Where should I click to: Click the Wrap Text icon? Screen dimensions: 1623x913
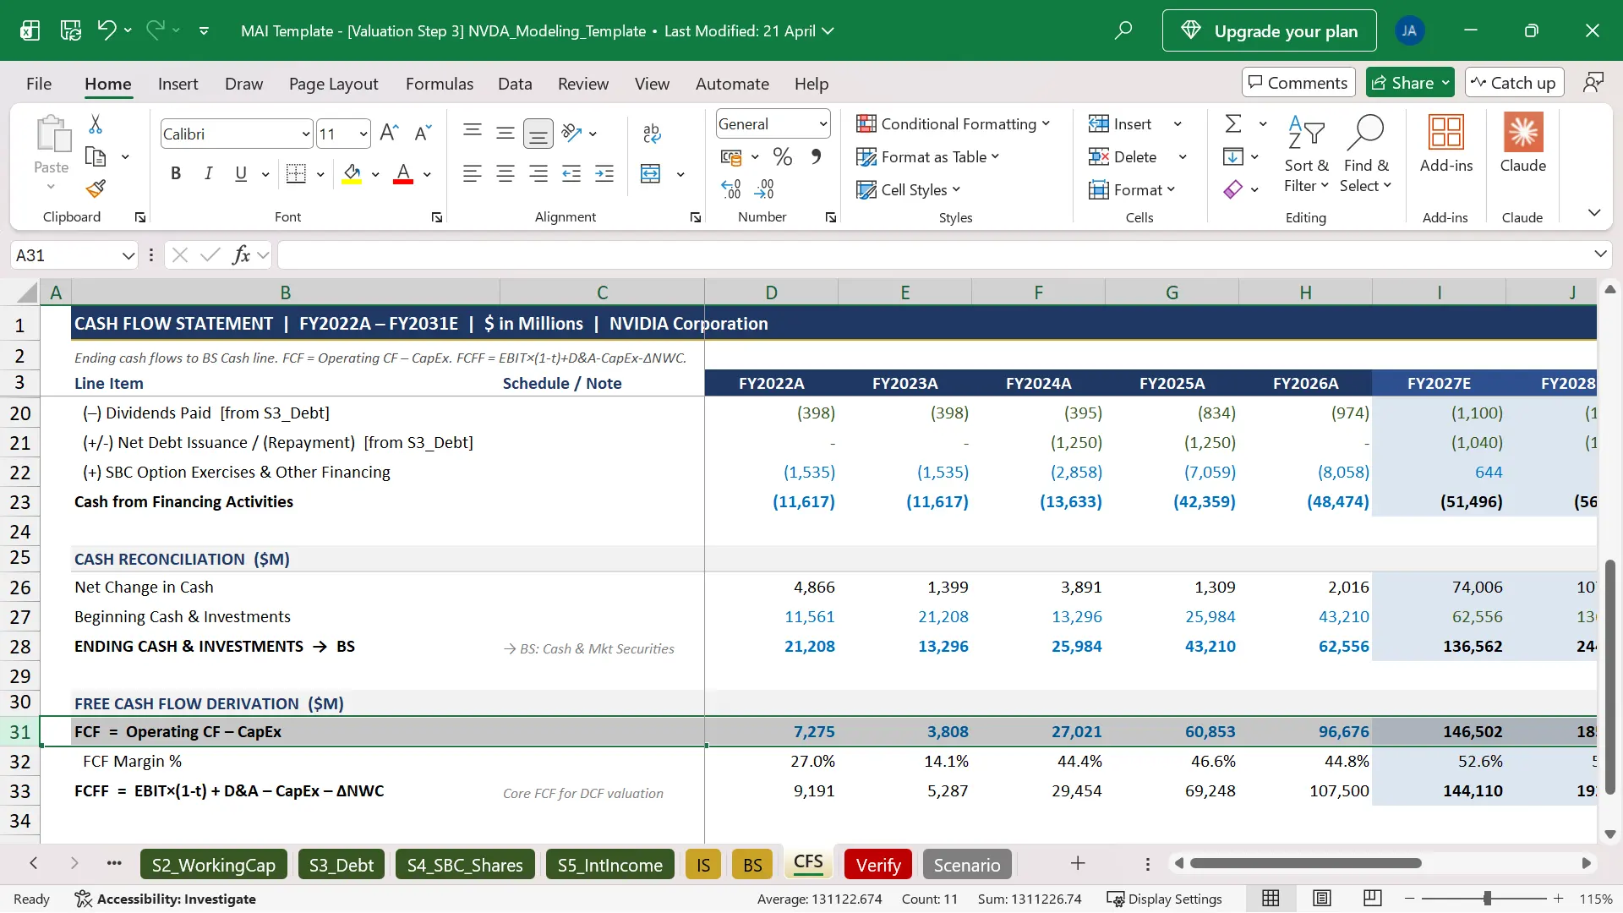651,133
